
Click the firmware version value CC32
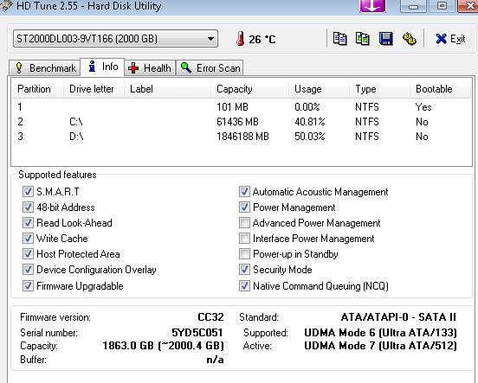pos(210,317)
